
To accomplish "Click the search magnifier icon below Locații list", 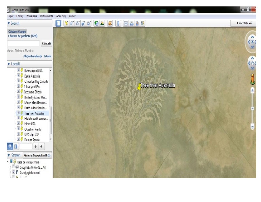I will [10, 146].
